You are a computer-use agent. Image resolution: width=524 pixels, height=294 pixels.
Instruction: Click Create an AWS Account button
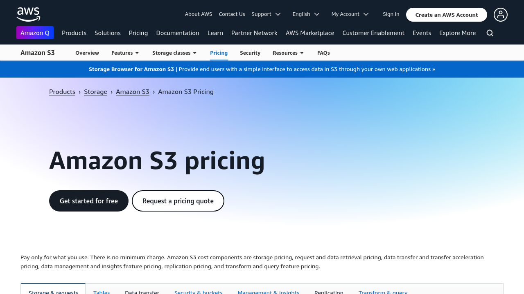[x=447, y=15]
